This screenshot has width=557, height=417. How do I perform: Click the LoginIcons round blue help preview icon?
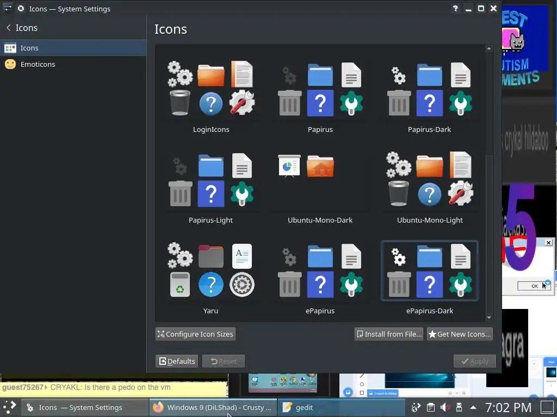(x=211, y=104)
